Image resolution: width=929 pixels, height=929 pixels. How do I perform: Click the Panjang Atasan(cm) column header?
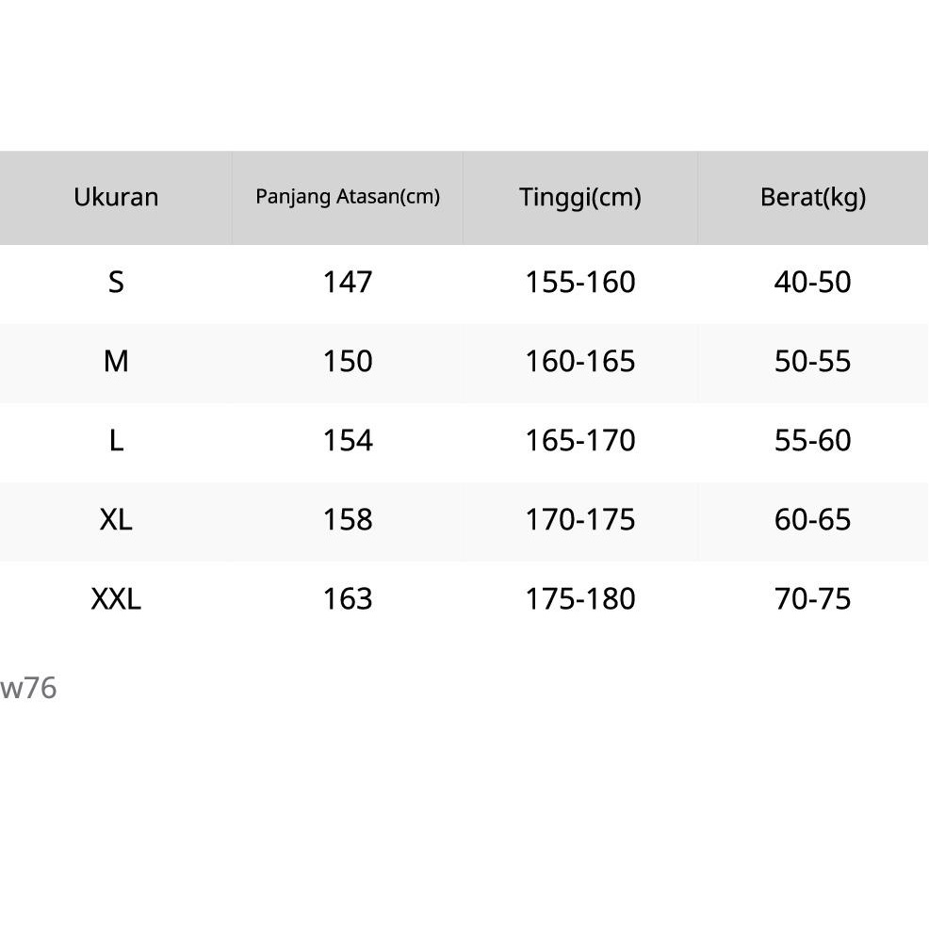(348, 197)
